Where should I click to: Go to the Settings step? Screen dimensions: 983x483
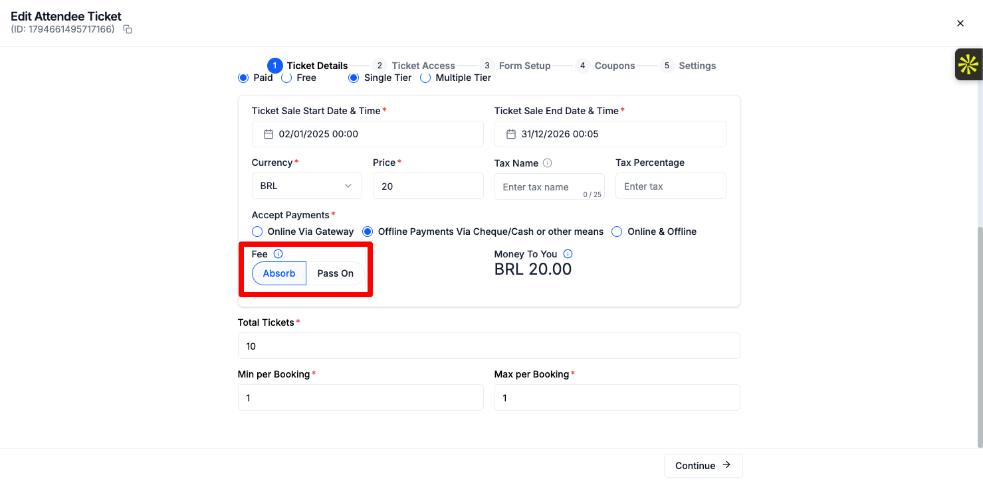(688, 66)
